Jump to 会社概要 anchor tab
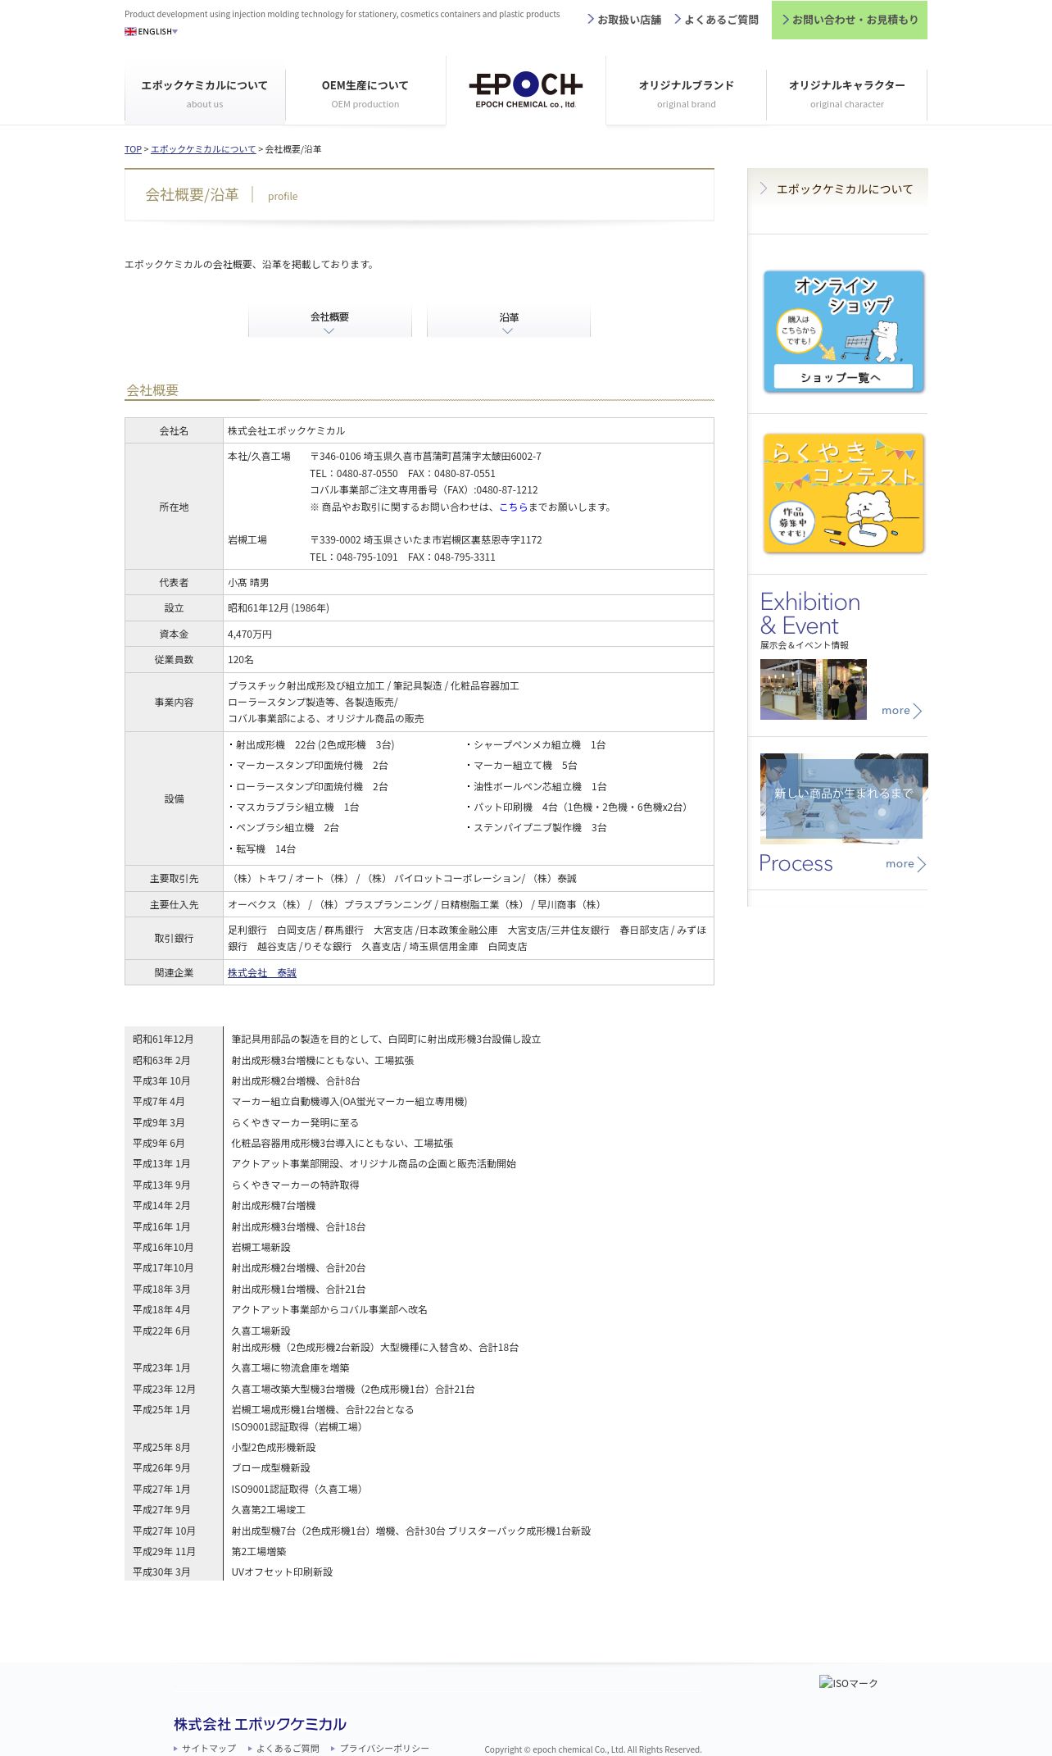1052x1756 pixels. (x=330, y=321)
